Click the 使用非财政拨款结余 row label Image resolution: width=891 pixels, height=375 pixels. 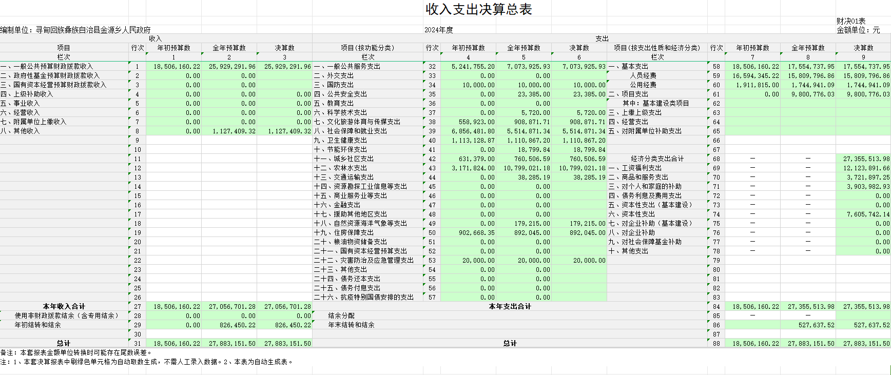coord(66,315)
